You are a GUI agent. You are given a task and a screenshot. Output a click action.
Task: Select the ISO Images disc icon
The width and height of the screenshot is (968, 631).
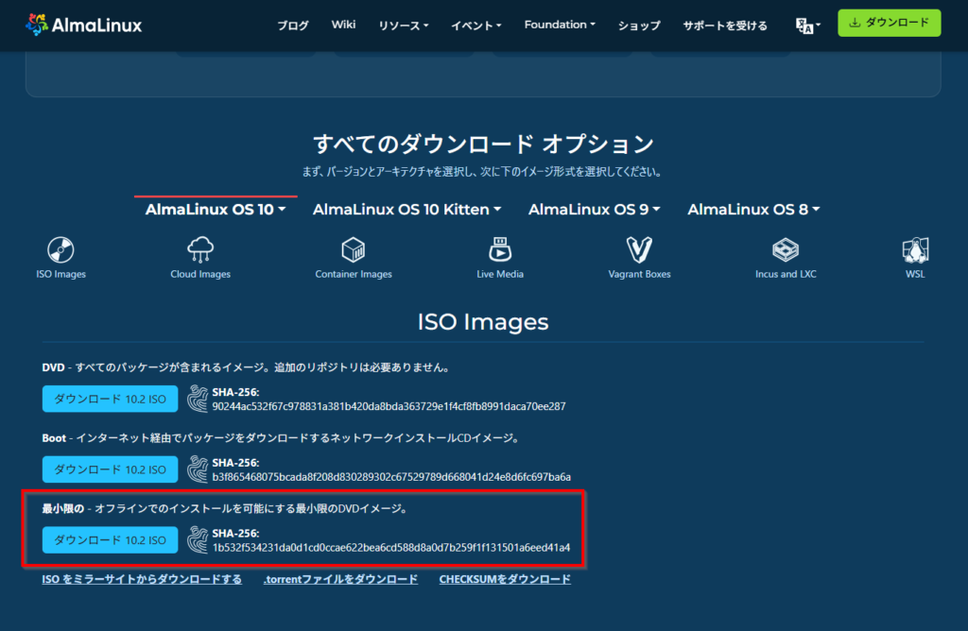pyautogui.click(x=60, y=249)
